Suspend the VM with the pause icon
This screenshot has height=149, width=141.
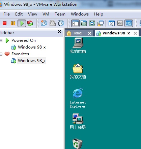tap(13, 23)
